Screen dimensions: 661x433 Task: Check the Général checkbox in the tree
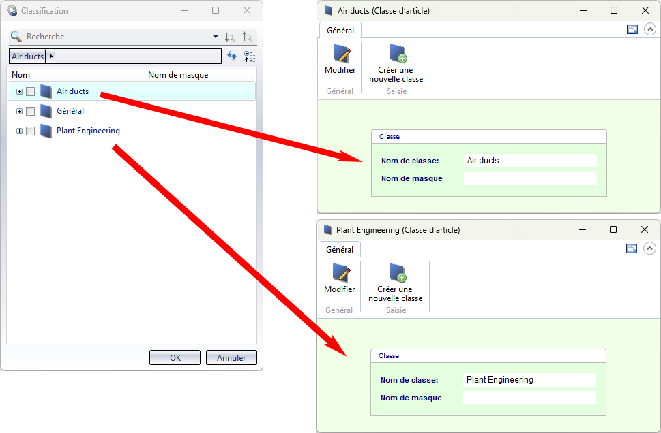click(30, 111)
